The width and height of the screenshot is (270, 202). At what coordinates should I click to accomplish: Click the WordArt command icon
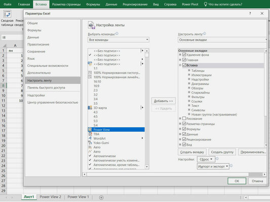click(90, 138)
